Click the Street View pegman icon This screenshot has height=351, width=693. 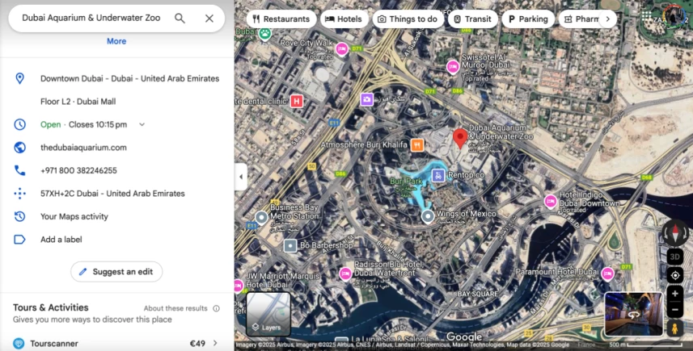[x=675, y=328]
